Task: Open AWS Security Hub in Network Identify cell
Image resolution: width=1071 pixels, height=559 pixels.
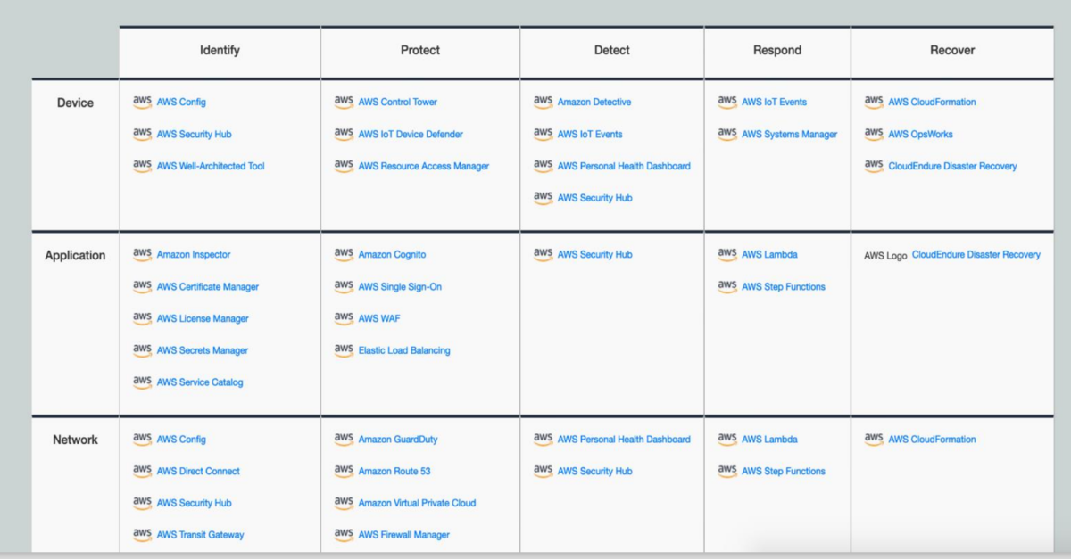Action: 194,504
